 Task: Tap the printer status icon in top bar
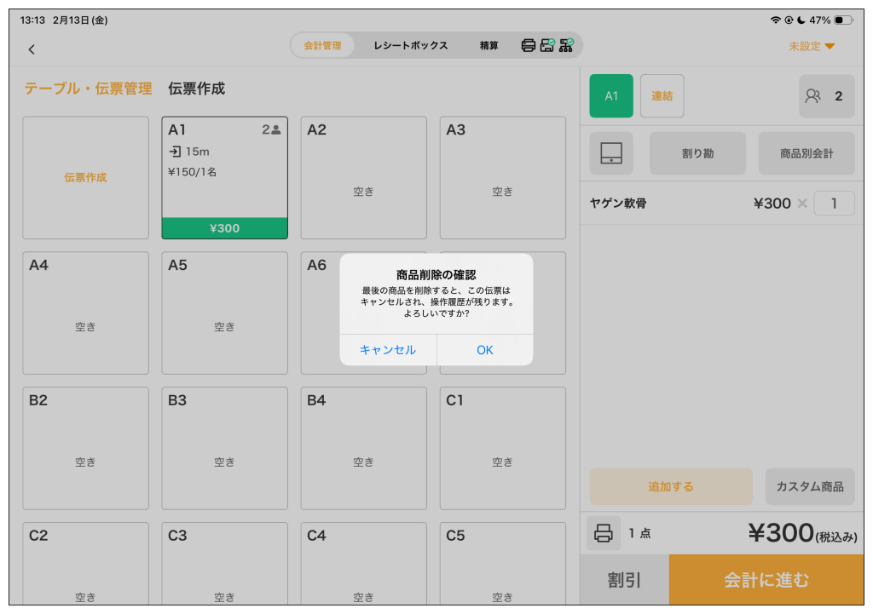[529, 46]
